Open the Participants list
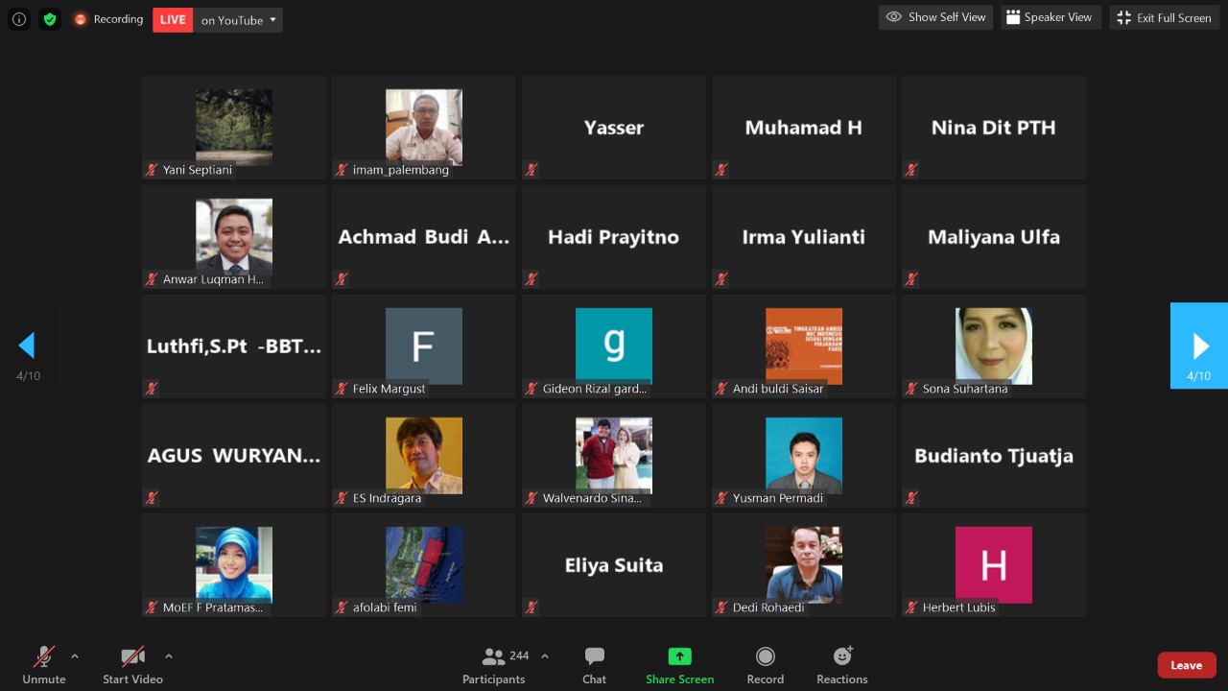 (494, 665)
